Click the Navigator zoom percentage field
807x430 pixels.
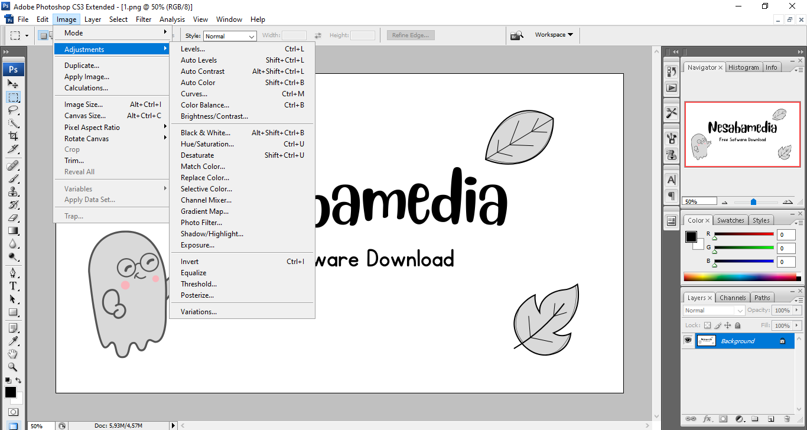coord(699,201)
